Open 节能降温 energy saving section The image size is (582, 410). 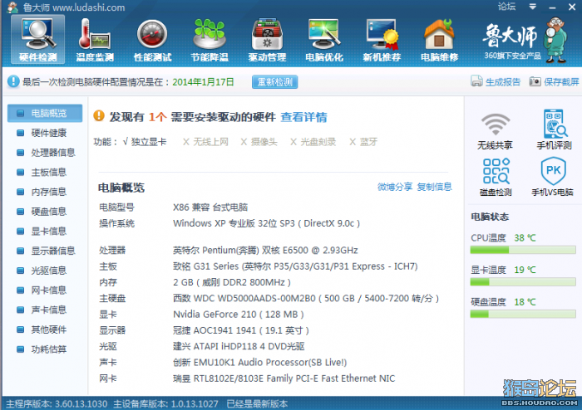pyautogui.click(x=210, y=40)
